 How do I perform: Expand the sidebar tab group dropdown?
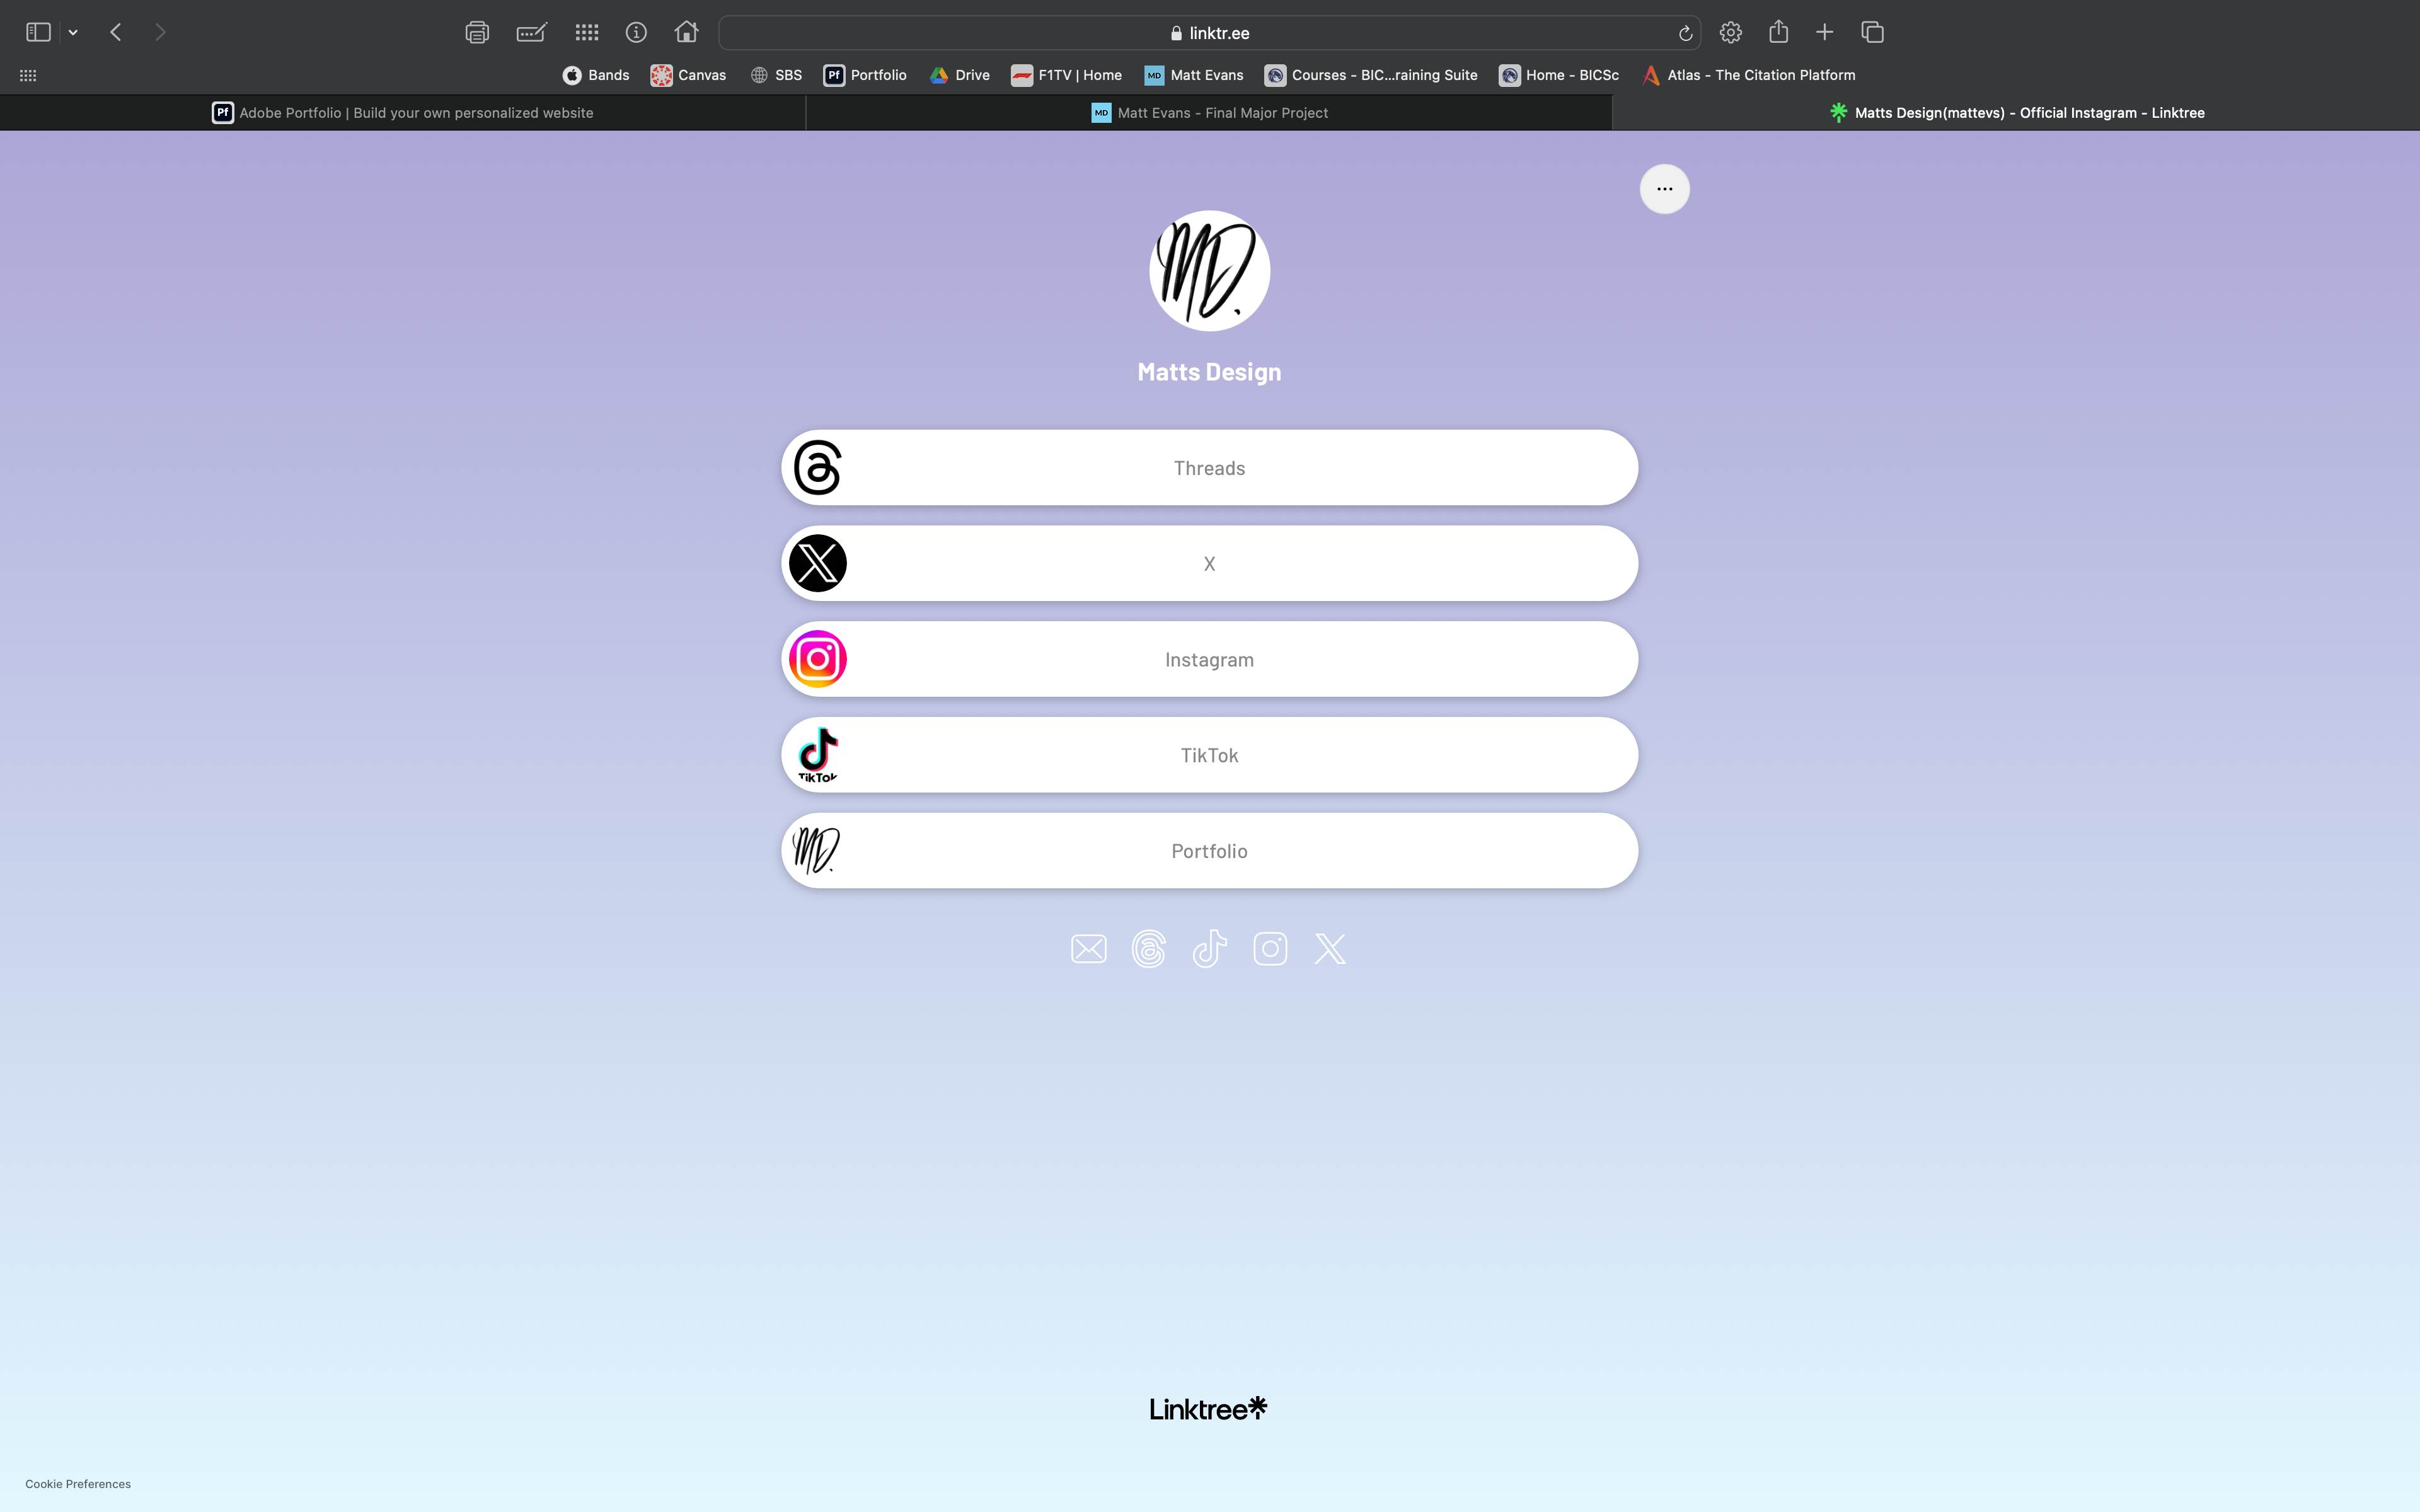click(73, 33)
